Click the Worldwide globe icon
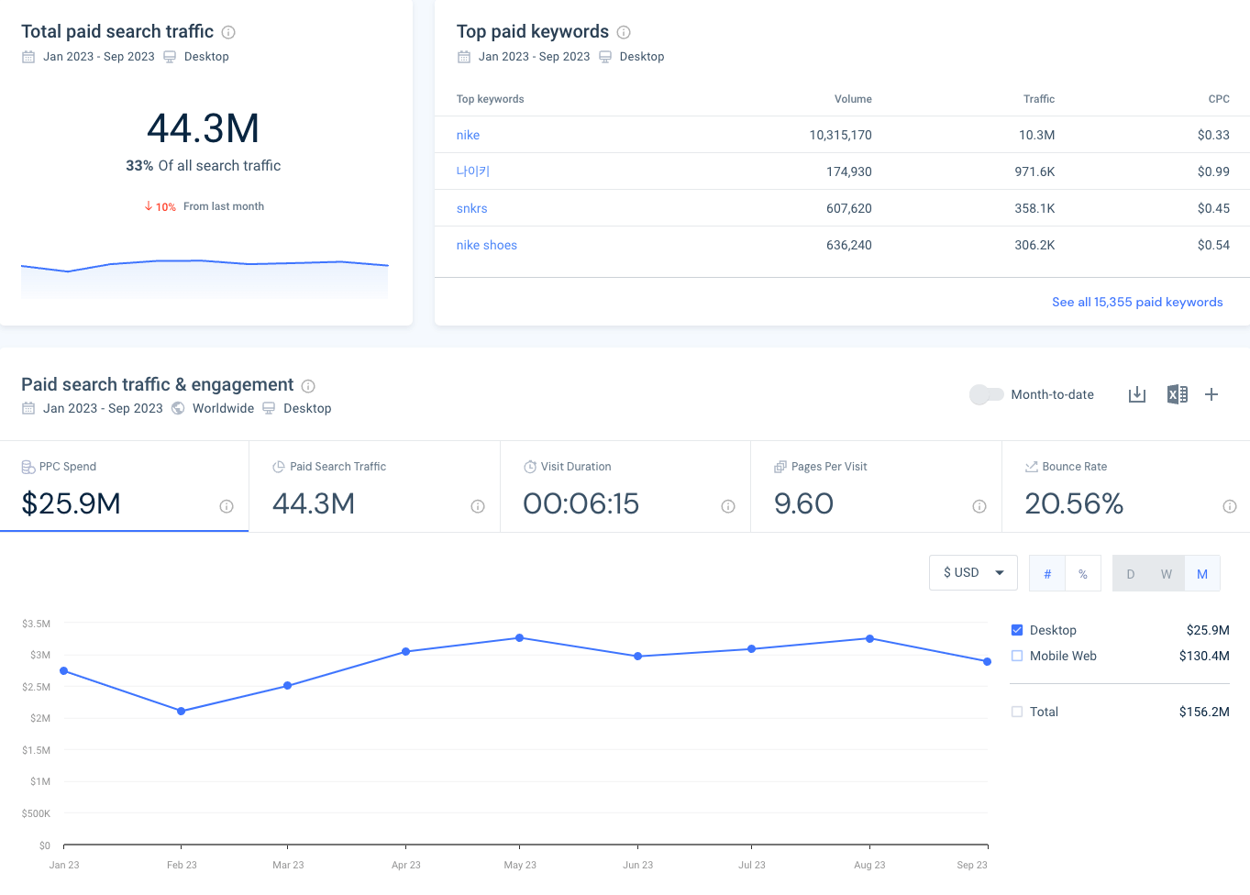This screenshot has width=1250, height=895. click(x=178, y=408)
